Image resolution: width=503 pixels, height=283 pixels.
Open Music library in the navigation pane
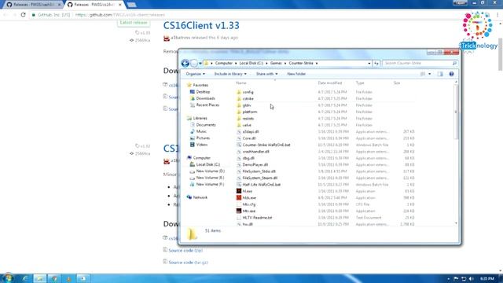[x=198, y=131]
